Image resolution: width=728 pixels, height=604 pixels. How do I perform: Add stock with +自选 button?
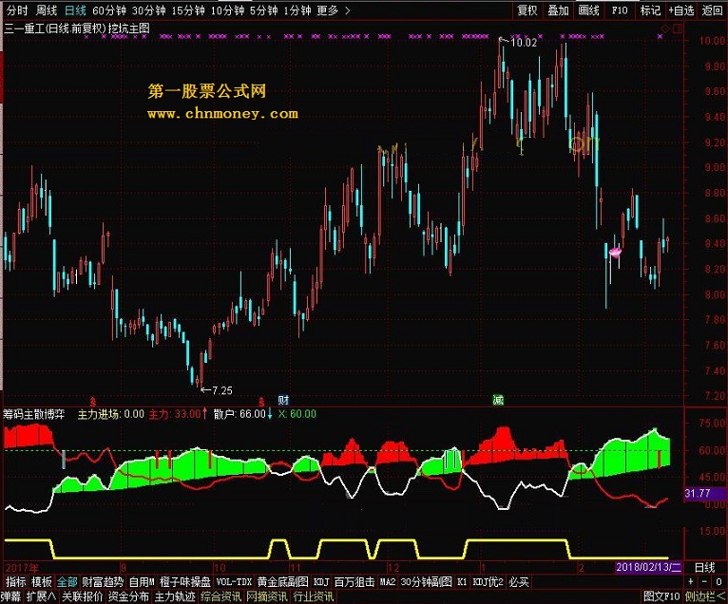[681, 10]
